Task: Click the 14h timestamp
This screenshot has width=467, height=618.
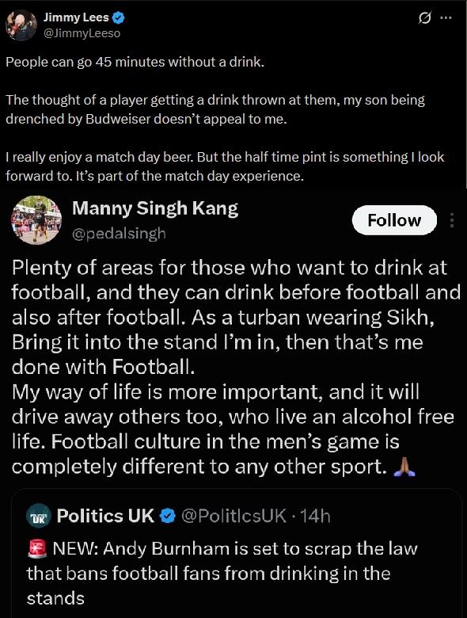Action: tap(315, 516)
